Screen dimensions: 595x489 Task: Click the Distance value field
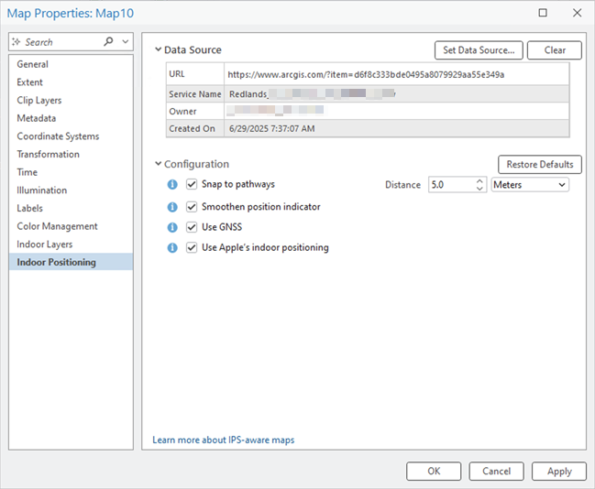click(x=449, y=185)
